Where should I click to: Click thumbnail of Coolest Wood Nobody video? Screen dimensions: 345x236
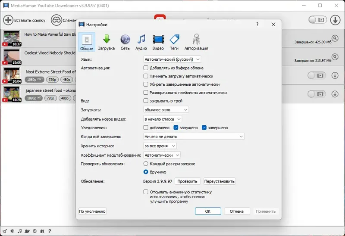click(x=12, y=57)
